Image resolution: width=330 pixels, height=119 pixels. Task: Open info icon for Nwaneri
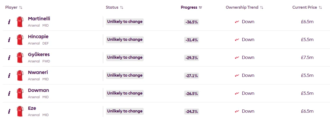click(9, 75)
